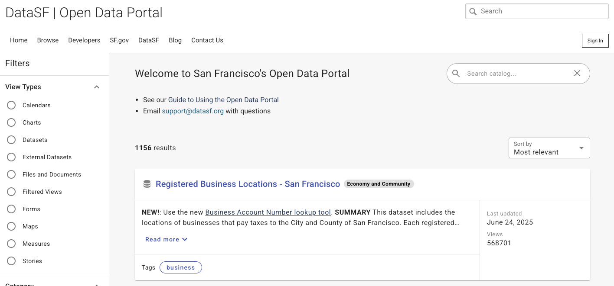
Task: Click the dataset stack icon beside Registered Business Locations
Action: (x=147, y=184)
